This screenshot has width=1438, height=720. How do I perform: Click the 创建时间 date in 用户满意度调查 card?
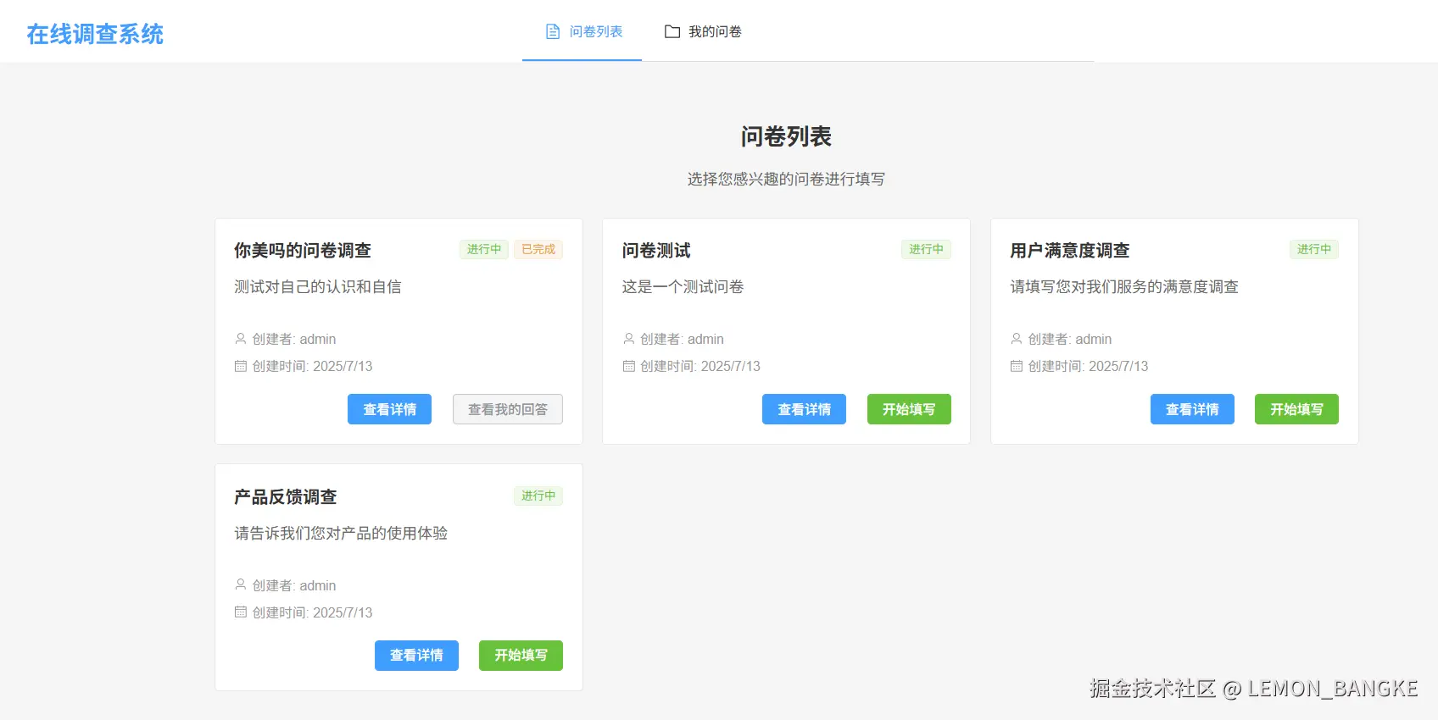1088,366
